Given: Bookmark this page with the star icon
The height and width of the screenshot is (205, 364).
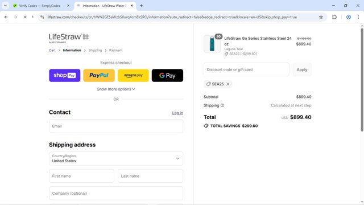Looking at the screenshot, I should click(x=321, y=17).
